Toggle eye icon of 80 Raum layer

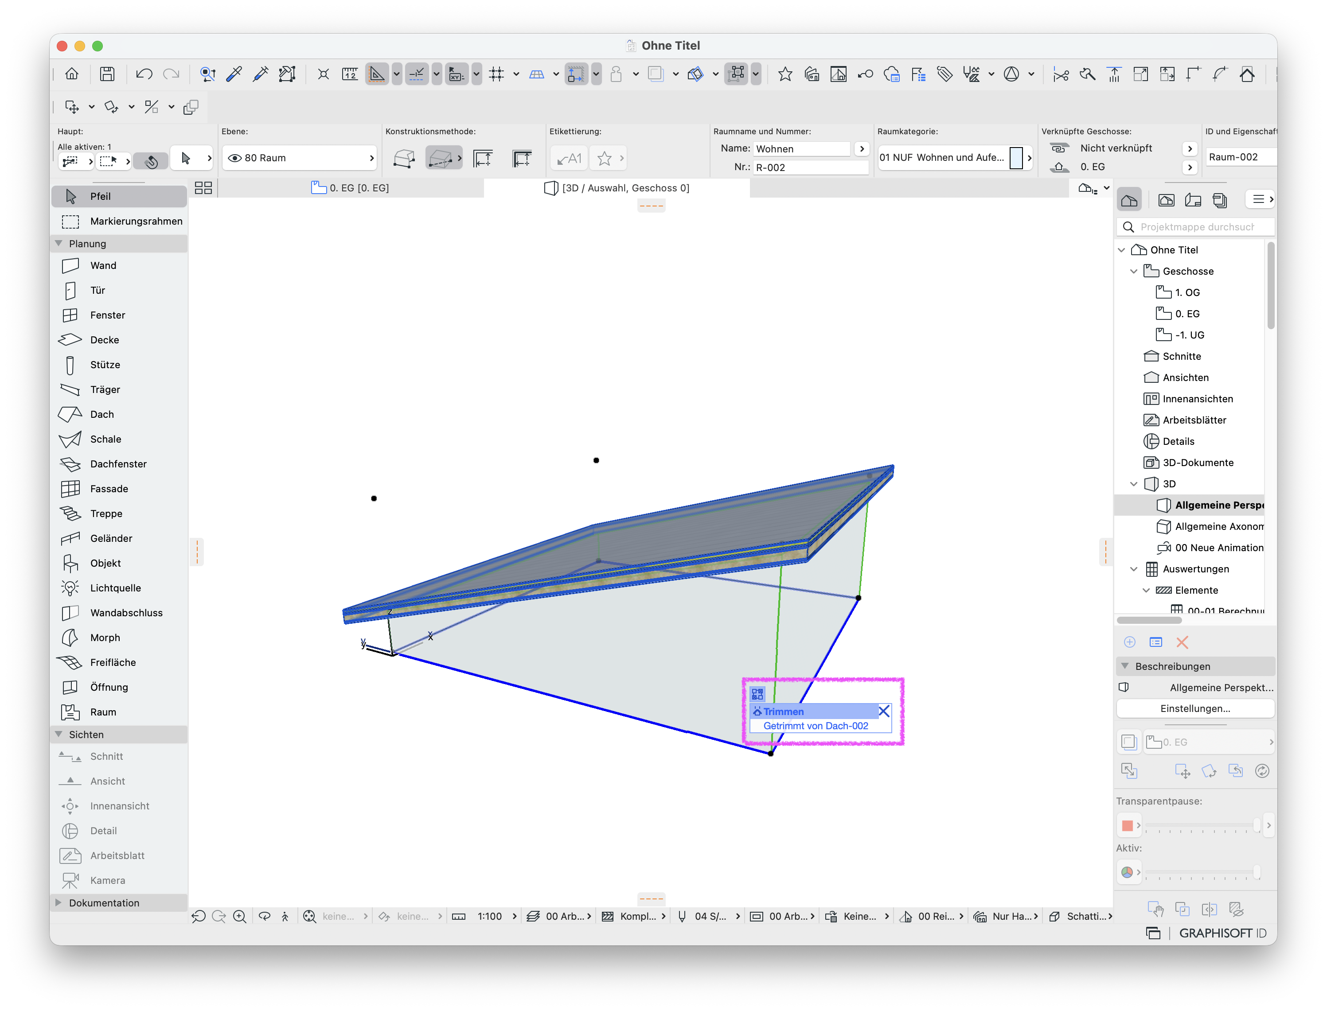[235, 158]
